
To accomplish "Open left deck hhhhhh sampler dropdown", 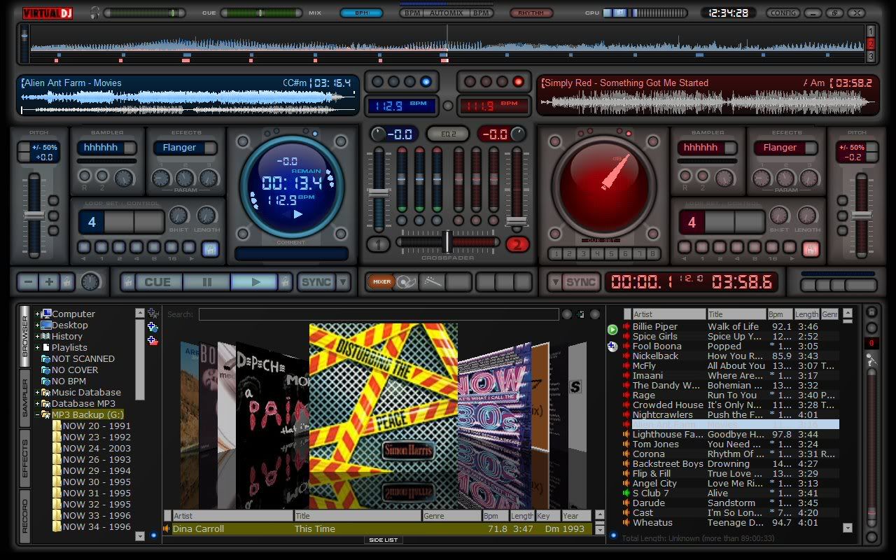I will click(130, 148).
